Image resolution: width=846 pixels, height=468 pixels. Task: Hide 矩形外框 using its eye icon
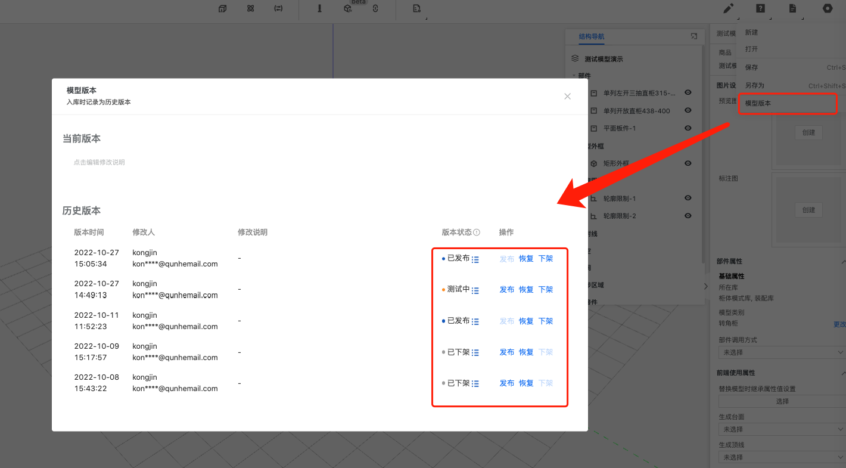coord(688,163)
